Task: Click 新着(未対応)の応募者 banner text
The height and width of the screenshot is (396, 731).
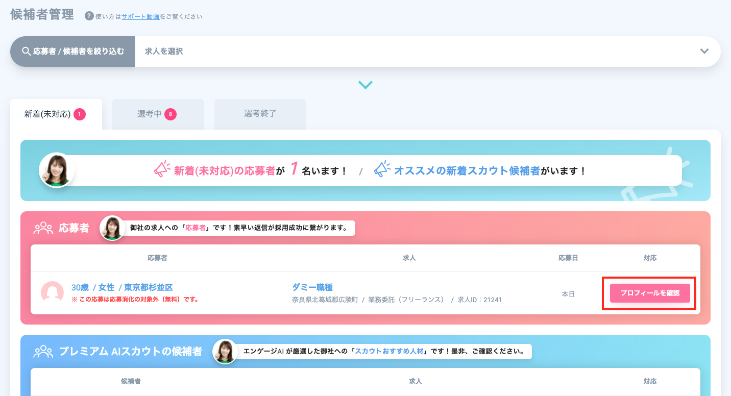Action: tap(224, 171)
